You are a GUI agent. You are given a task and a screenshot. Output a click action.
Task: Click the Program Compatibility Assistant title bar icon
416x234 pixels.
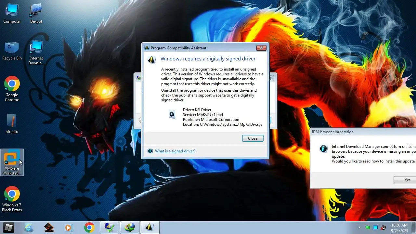147,48
